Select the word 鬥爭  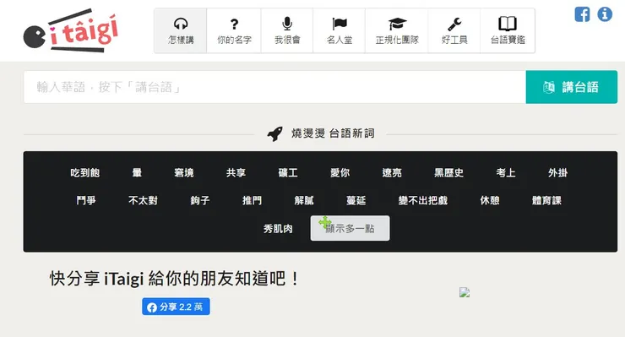pyautogui.click(x=86, y=200)
